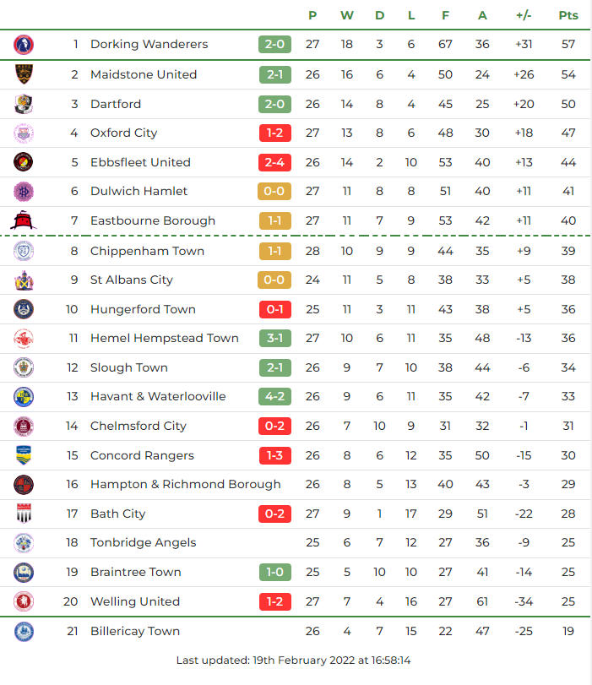Click Braintree Town's 1-0 result badge

(274, 572)
